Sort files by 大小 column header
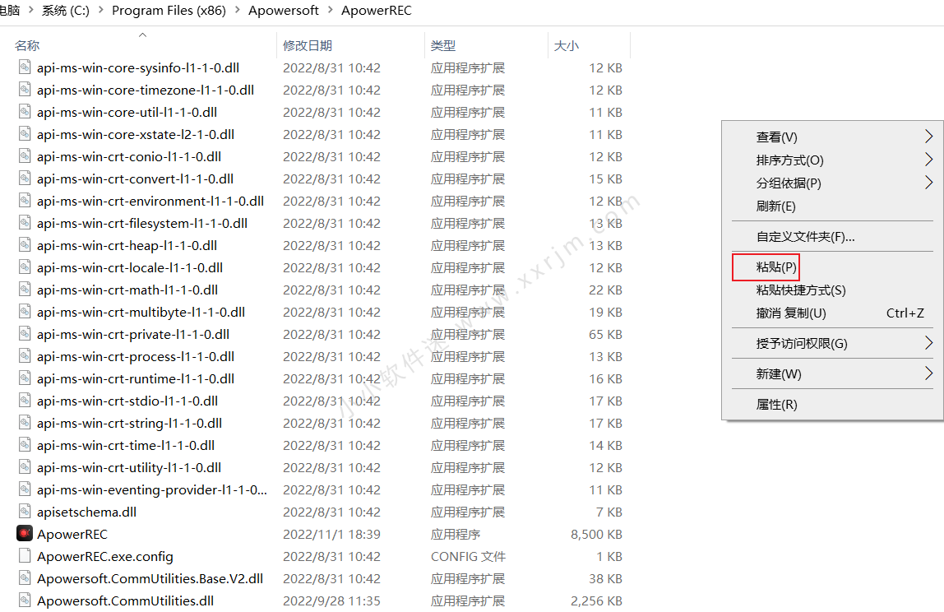 pos(566,45)
